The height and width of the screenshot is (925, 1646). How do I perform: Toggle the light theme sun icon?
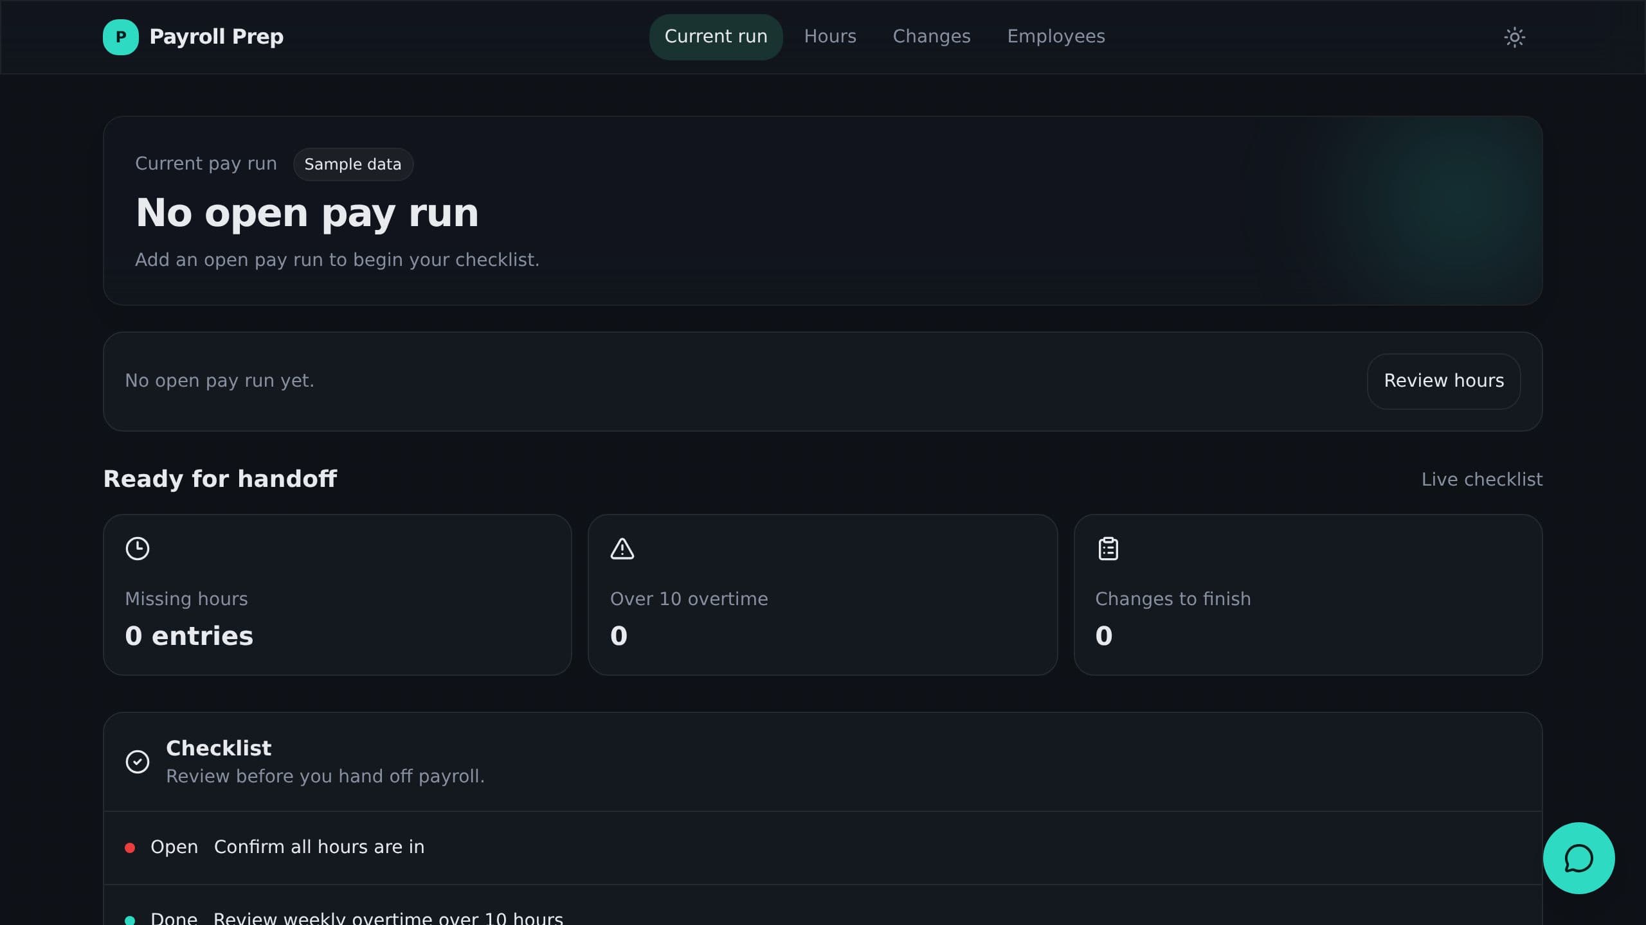(1514, 37)
